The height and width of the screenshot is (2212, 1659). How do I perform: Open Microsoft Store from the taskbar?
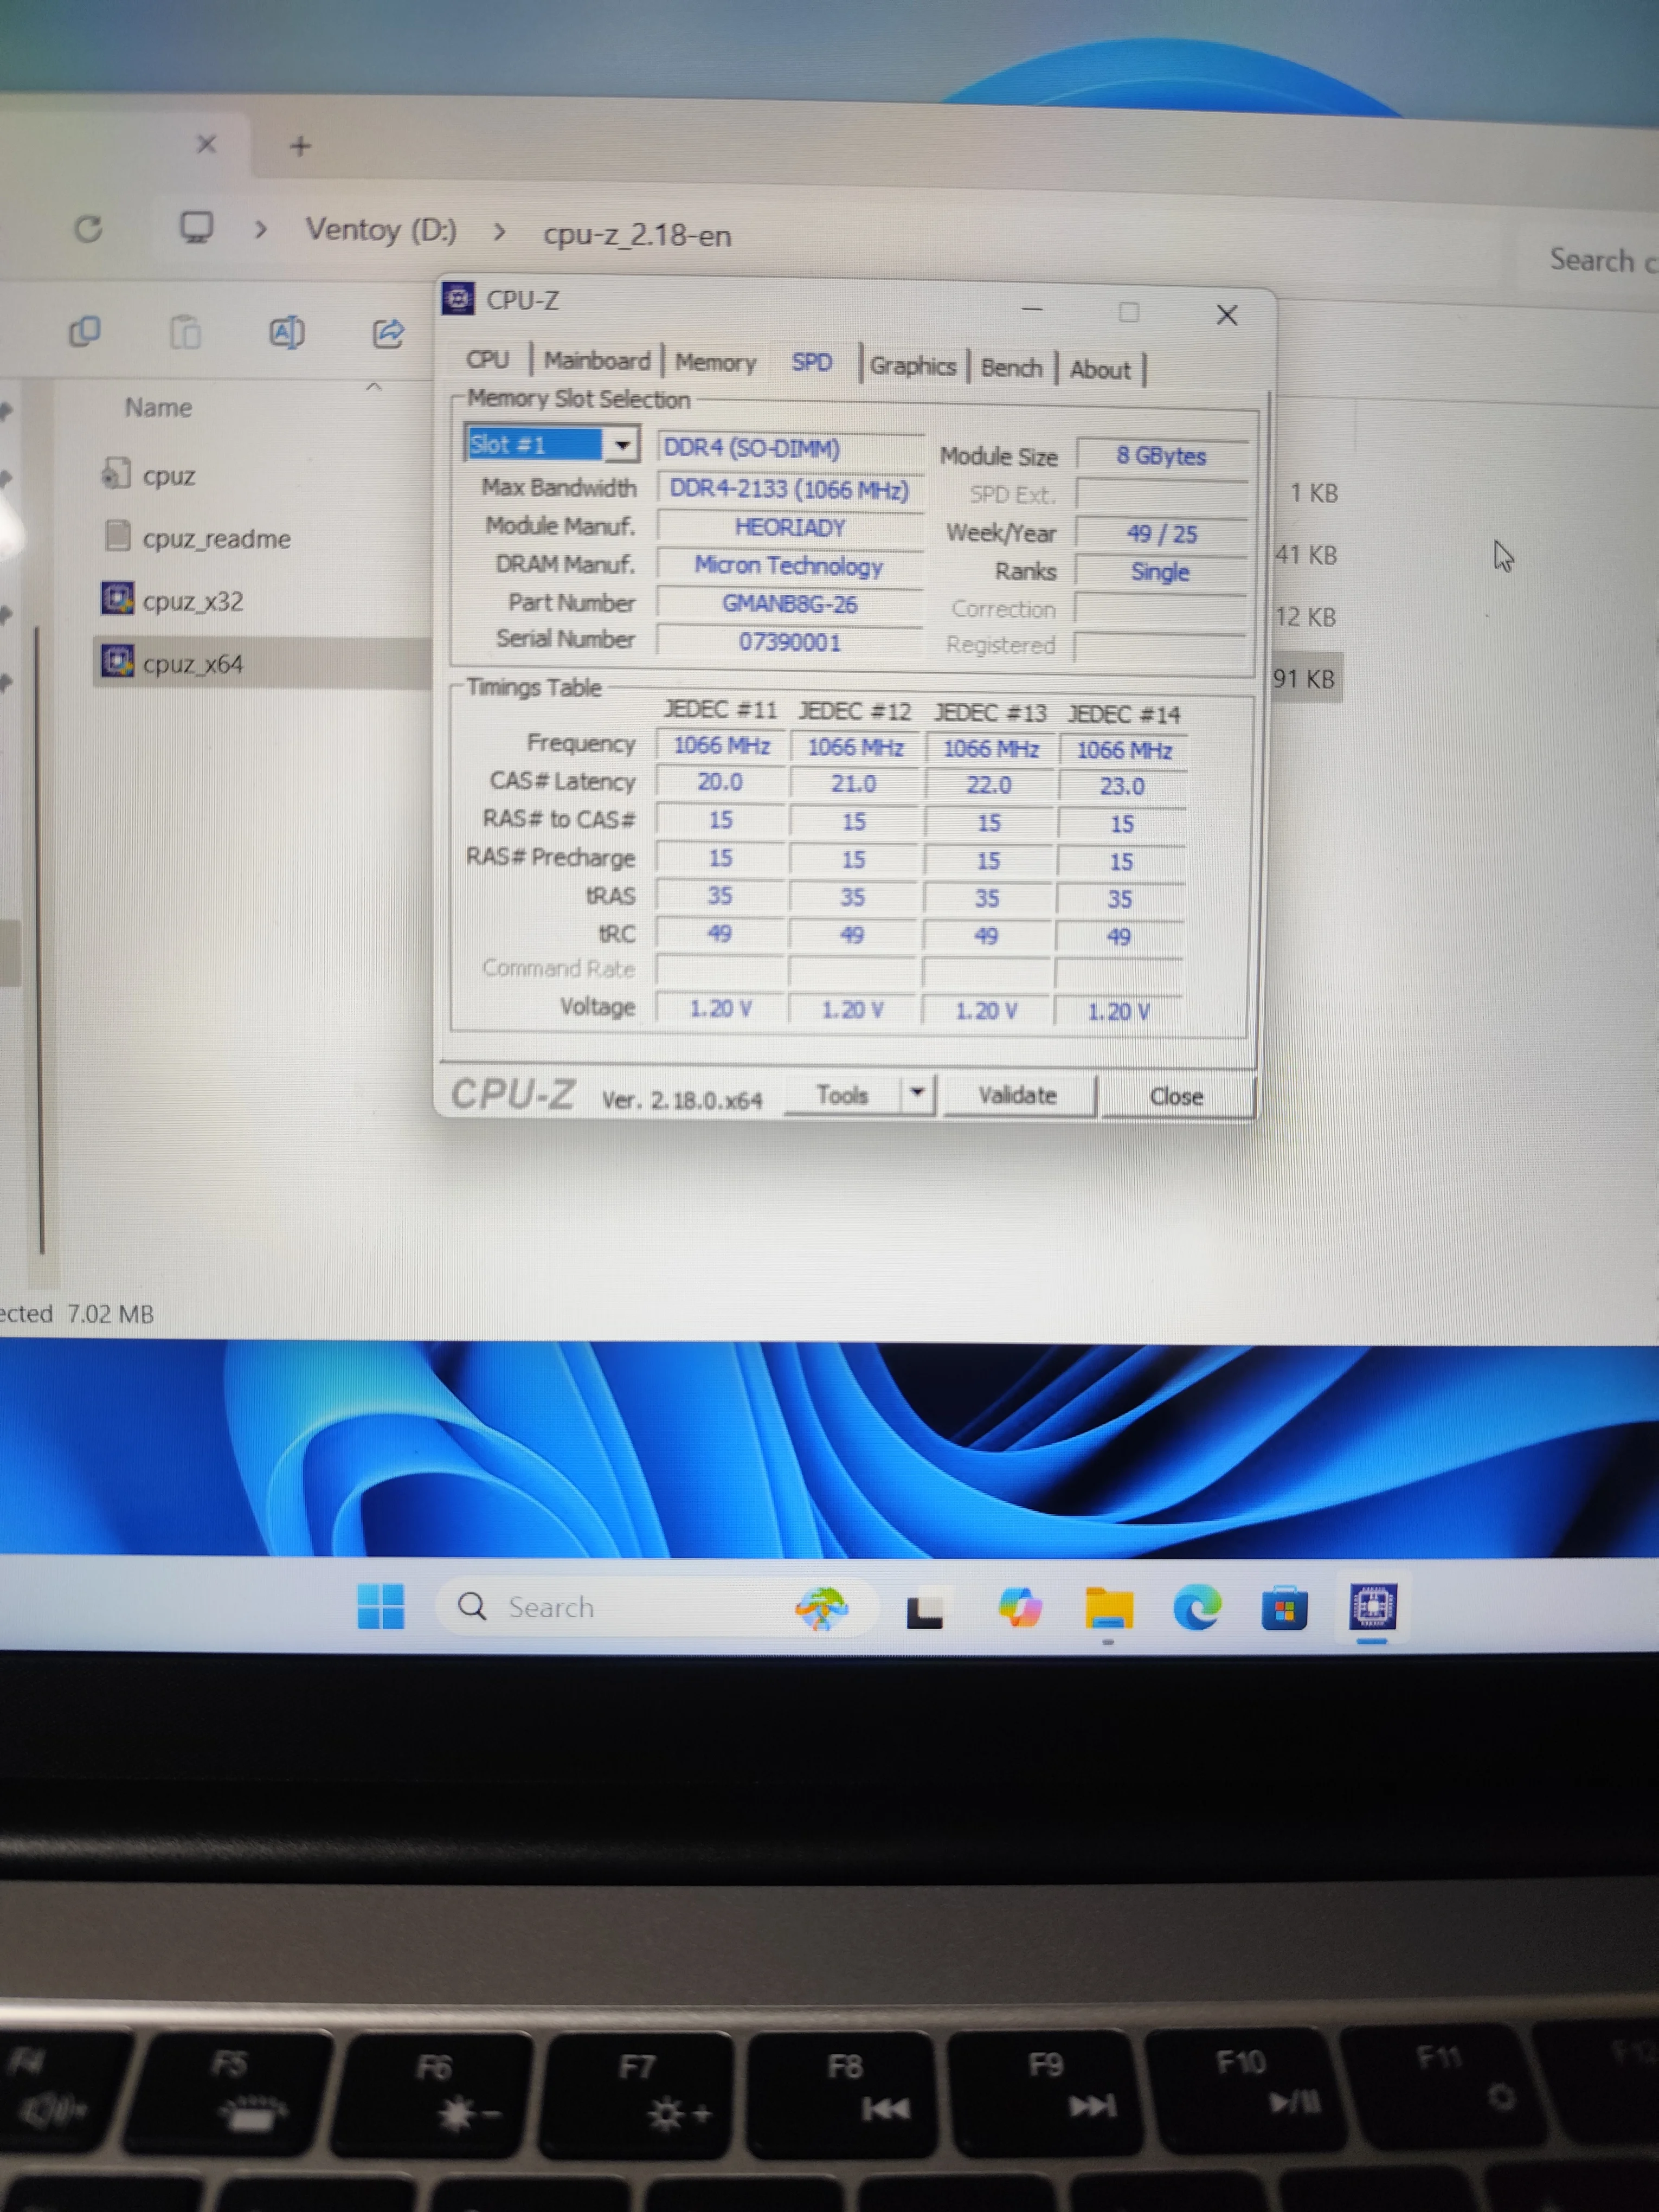pos(1284,1608)
